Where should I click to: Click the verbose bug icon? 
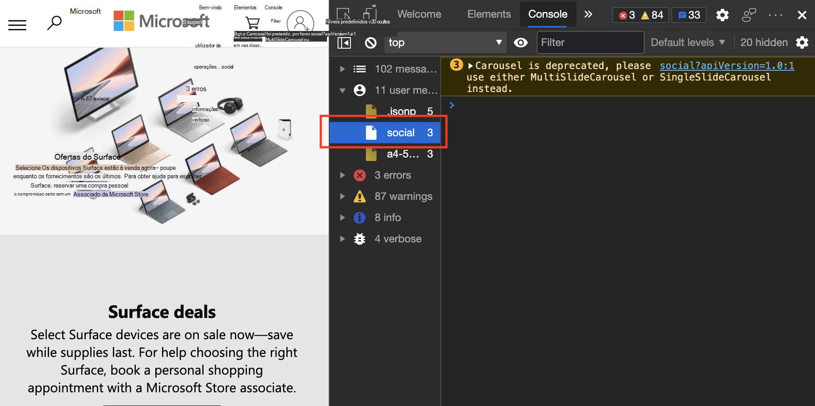(360, 239)
